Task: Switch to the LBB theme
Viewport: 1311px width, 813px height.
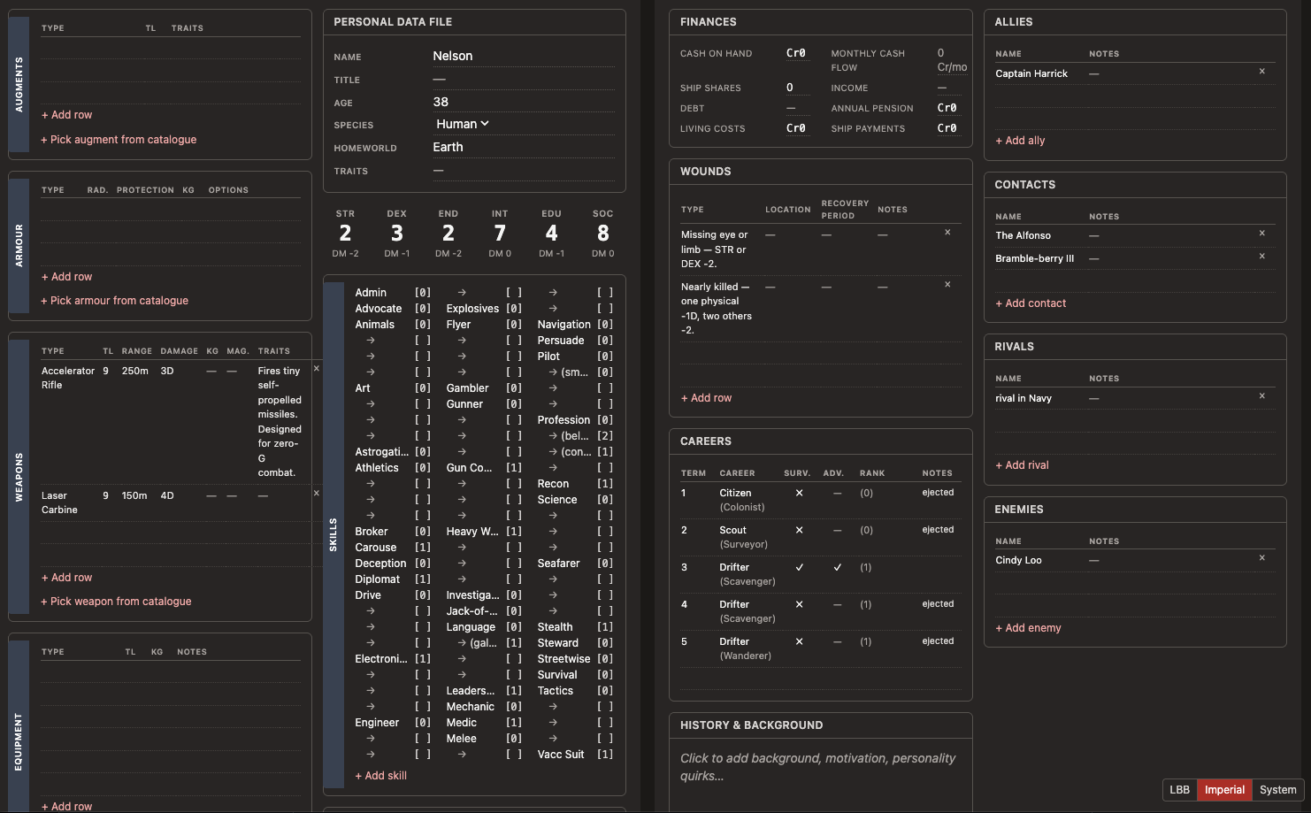Action: 1179,790
